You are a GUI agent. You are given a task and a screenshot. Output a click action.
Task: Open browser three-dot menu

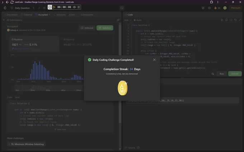coord(218,2)
